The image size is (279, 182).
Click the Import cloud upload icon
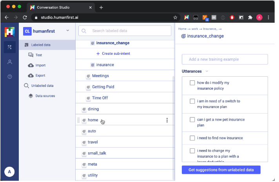[31, 65]
